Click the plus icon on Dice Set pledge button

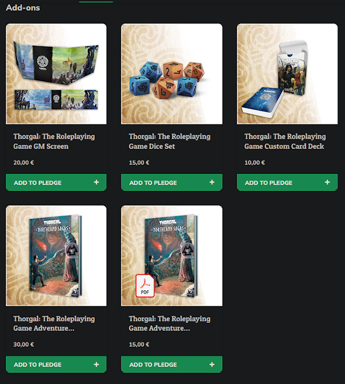pos(212,182)
